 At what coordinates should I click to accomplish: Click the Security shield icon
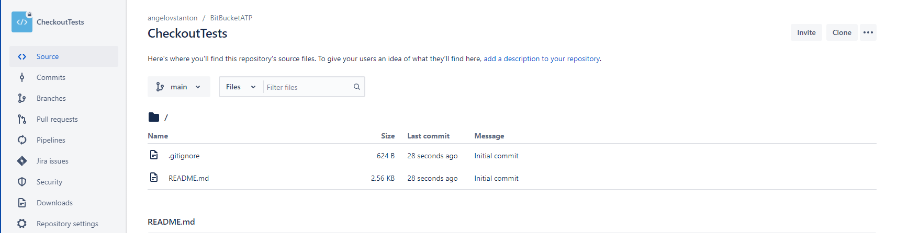pos(22,182)
